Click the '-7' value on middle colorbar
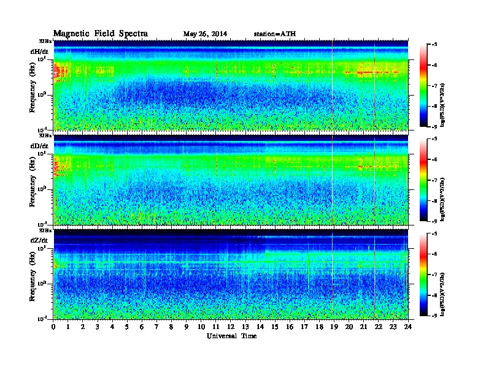The height and width of the screenshot is (375, 486). coord(434,180)
